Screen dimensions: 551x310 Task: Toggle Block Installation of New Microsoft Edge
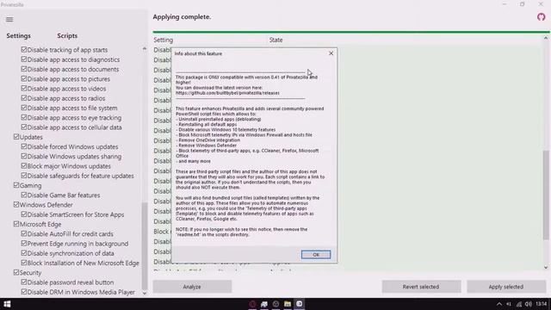click(24, 263)
